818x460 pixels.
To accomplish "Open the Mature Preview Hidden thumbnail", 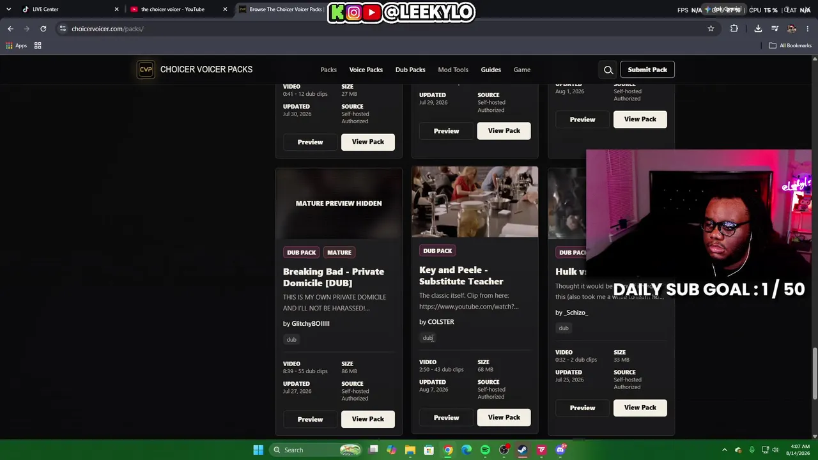I will click(339, 203).
